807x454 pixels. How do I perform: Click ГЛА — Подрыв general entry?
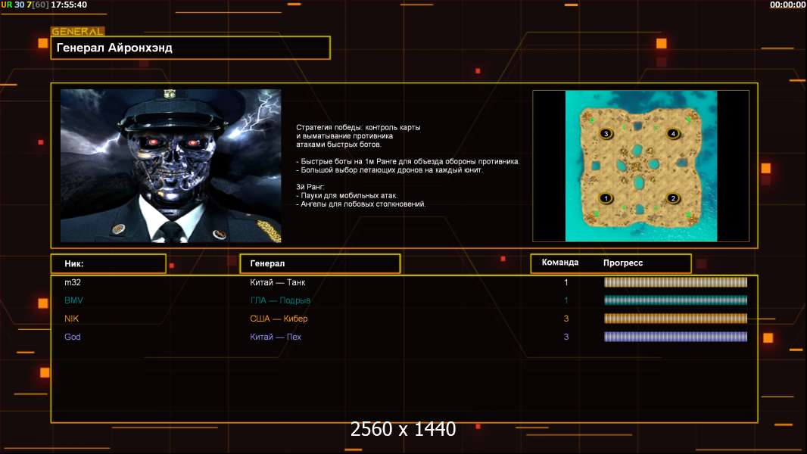point(281,300)
